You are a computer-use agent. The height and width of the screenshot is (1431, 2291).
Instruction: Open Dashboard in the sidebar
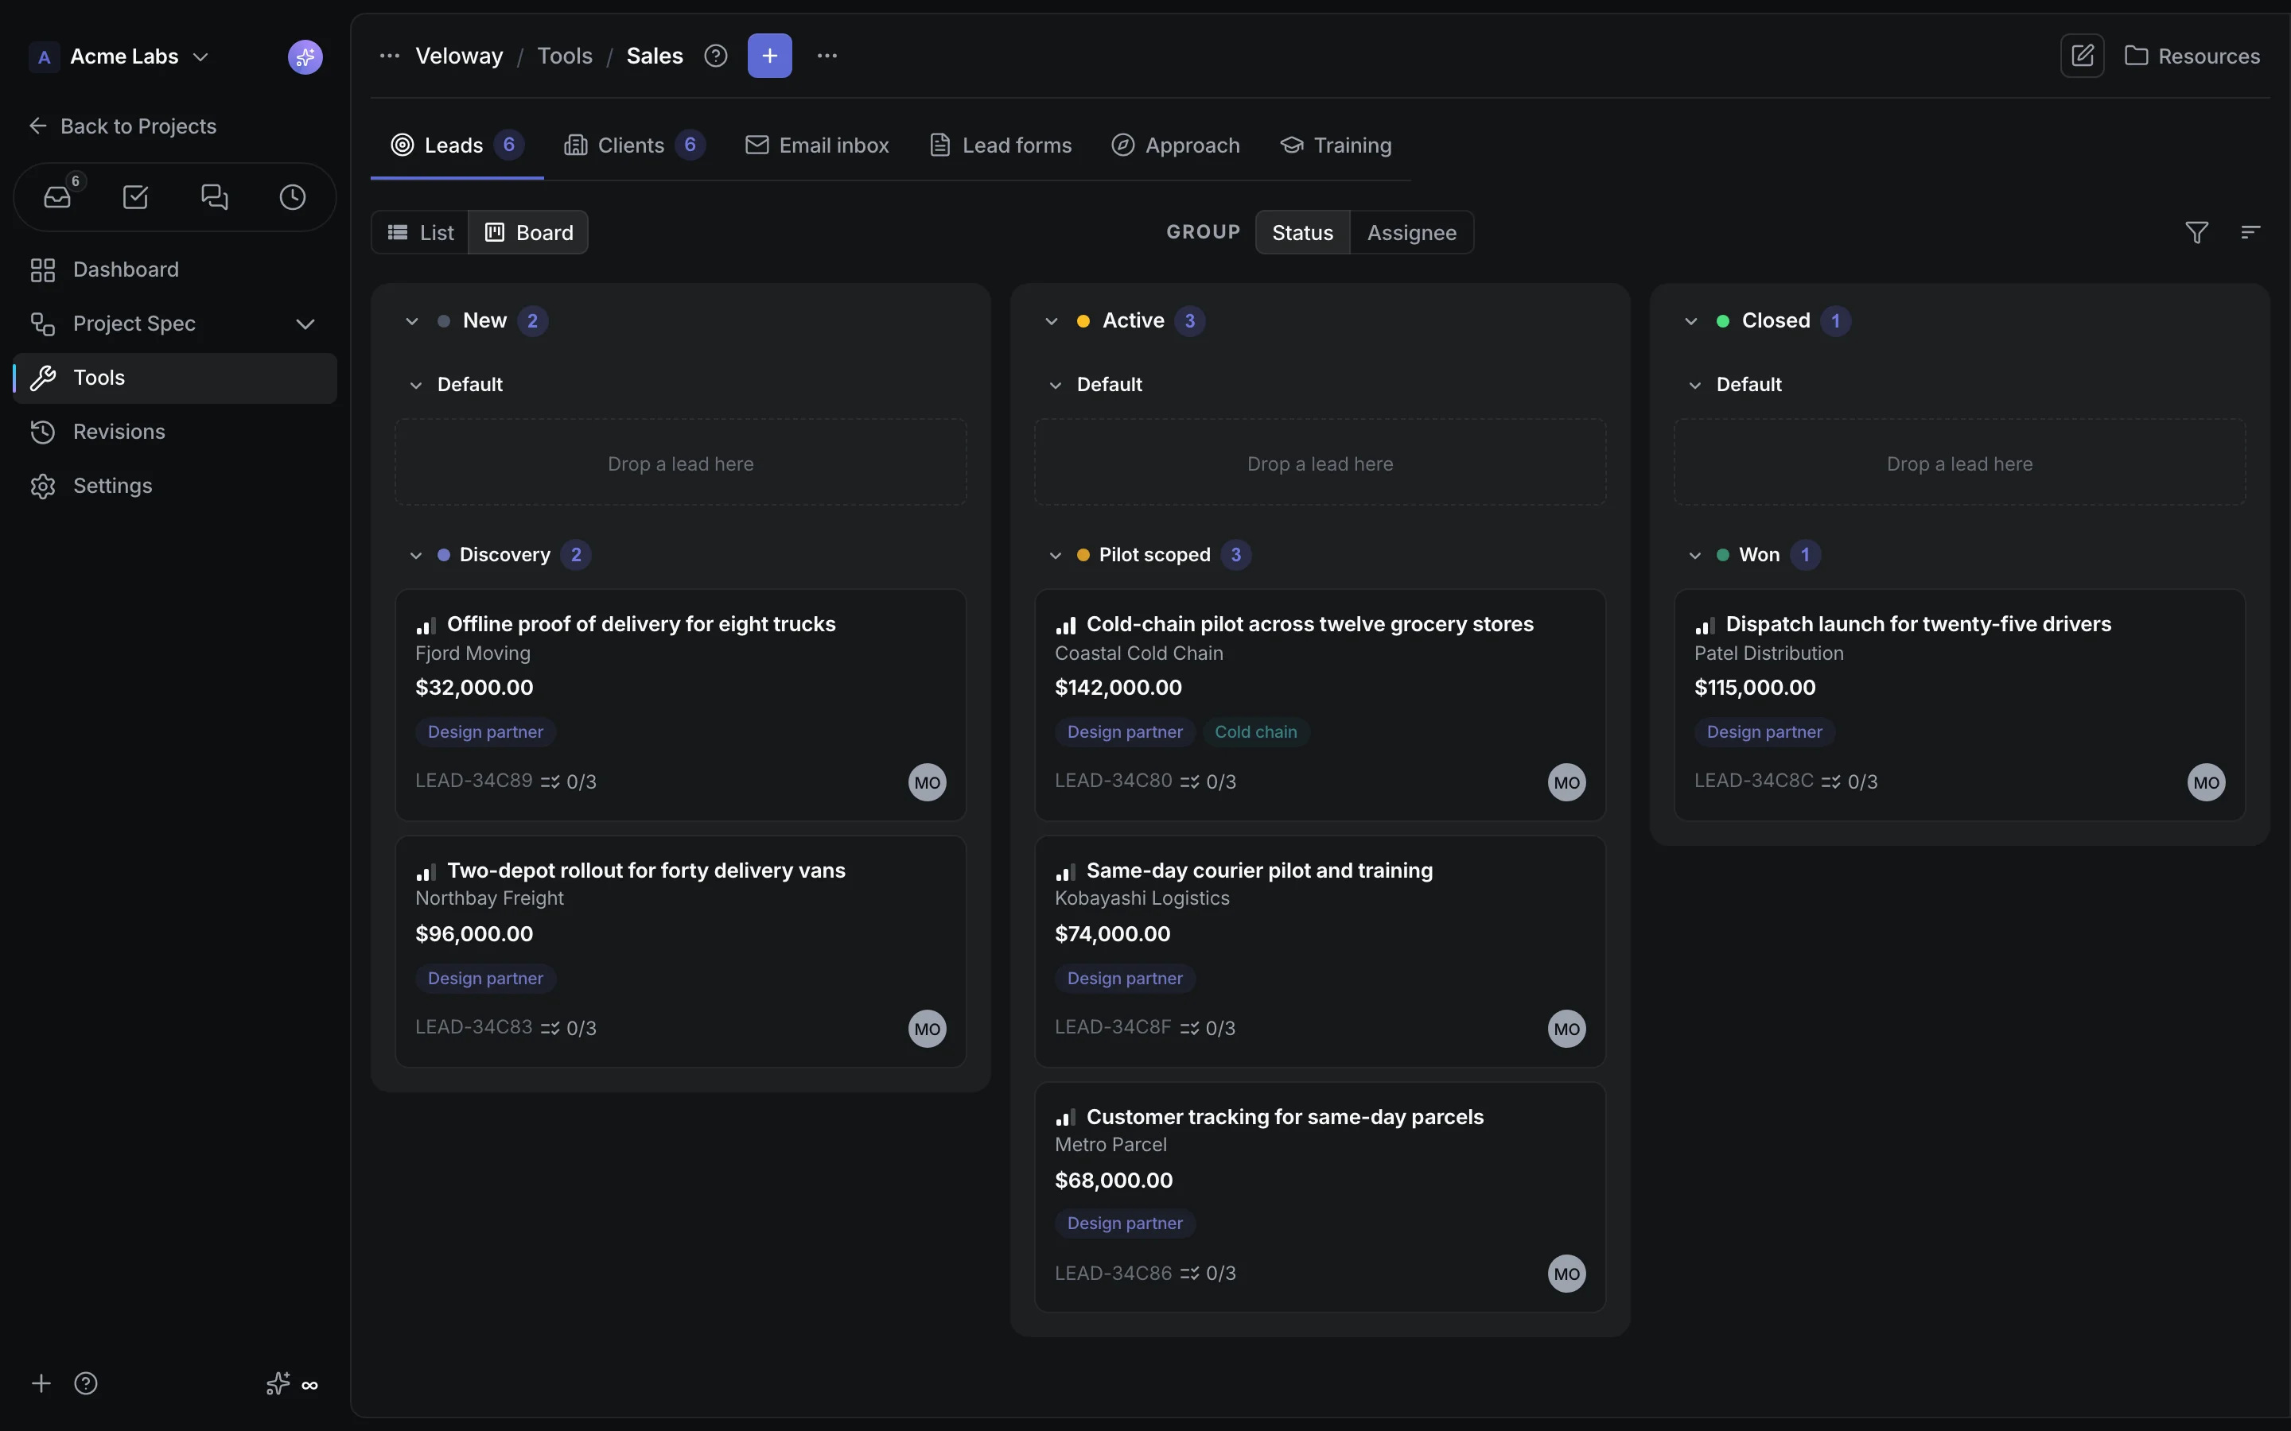point(175,270)
